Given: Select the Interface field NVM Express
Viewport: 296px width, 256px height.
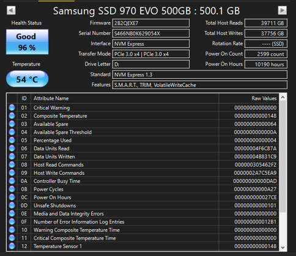Looking at the screenshot, I should point(151,43).
